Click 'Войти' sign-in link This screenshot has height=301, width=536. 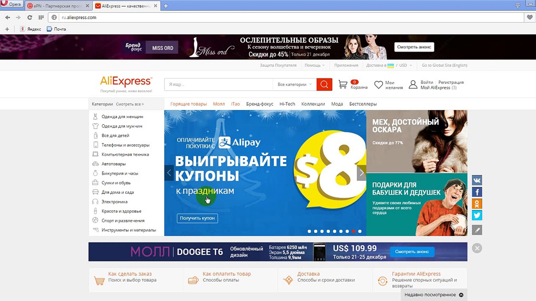pyautogui.click(x=427, y=82)
